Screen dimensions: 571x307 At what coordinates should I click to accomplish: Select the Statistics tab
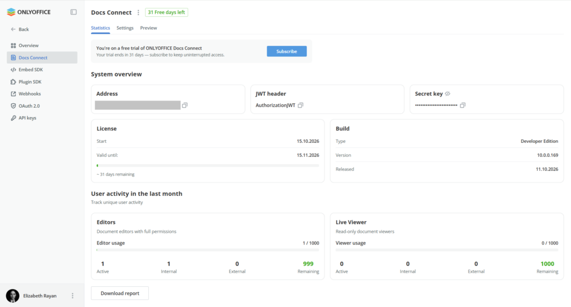coord(100,28)
